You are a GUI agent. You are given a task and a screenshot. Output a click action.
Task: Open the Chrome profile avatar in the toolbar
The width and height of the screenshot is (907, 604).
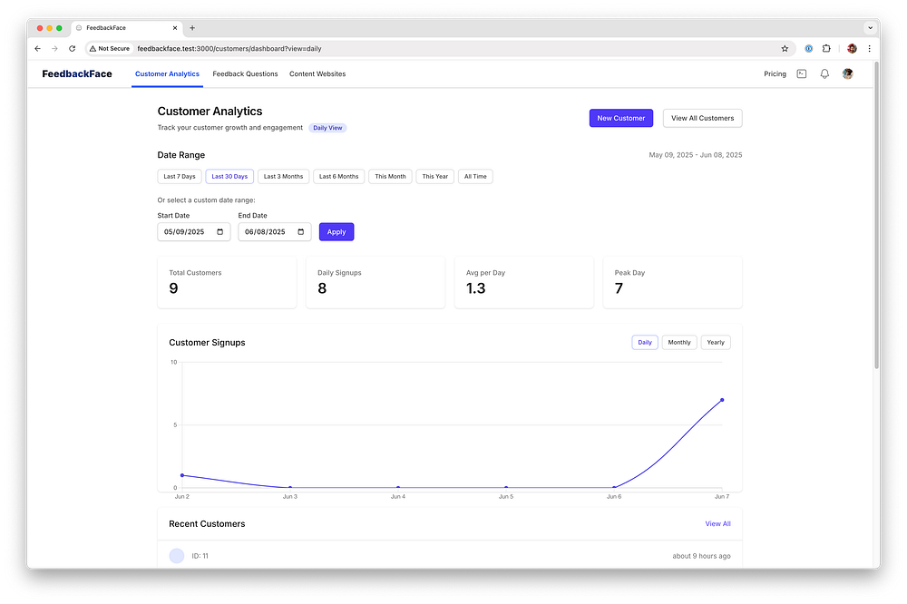pyautogui.click(x=852, y=49)
